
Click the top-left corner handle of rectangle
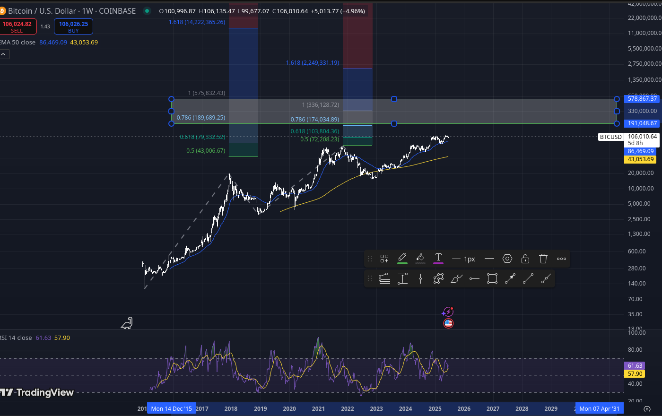pyautogui.click(x=171, y=99)
